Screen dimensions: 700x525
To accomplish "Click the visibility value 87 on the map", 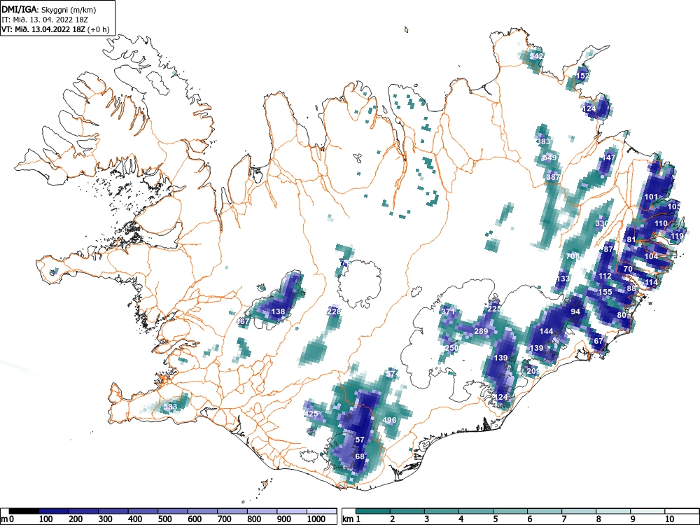I will [608, 250].
